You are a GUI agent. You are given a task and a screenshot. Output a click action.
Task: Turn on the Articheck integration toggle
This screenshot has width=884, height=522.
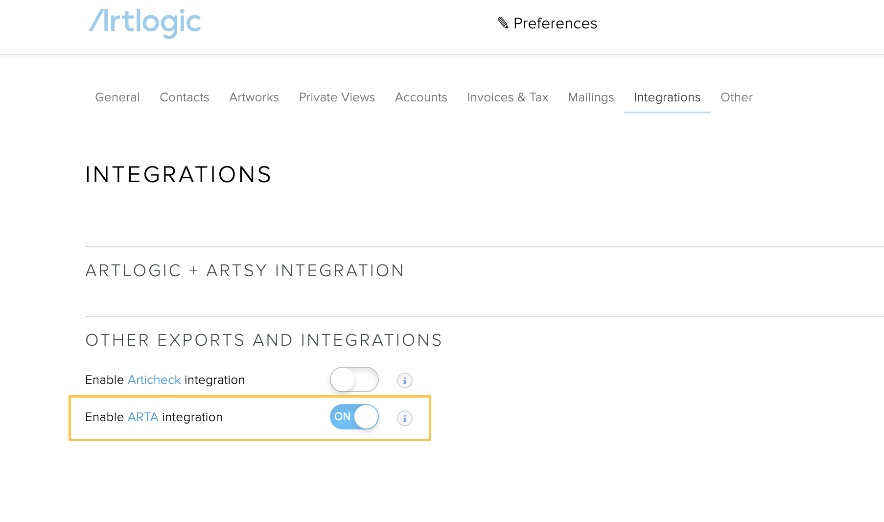point(354,380)
